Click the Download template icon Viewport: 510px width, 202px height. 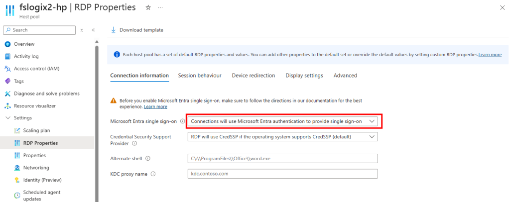pos(113,30)
